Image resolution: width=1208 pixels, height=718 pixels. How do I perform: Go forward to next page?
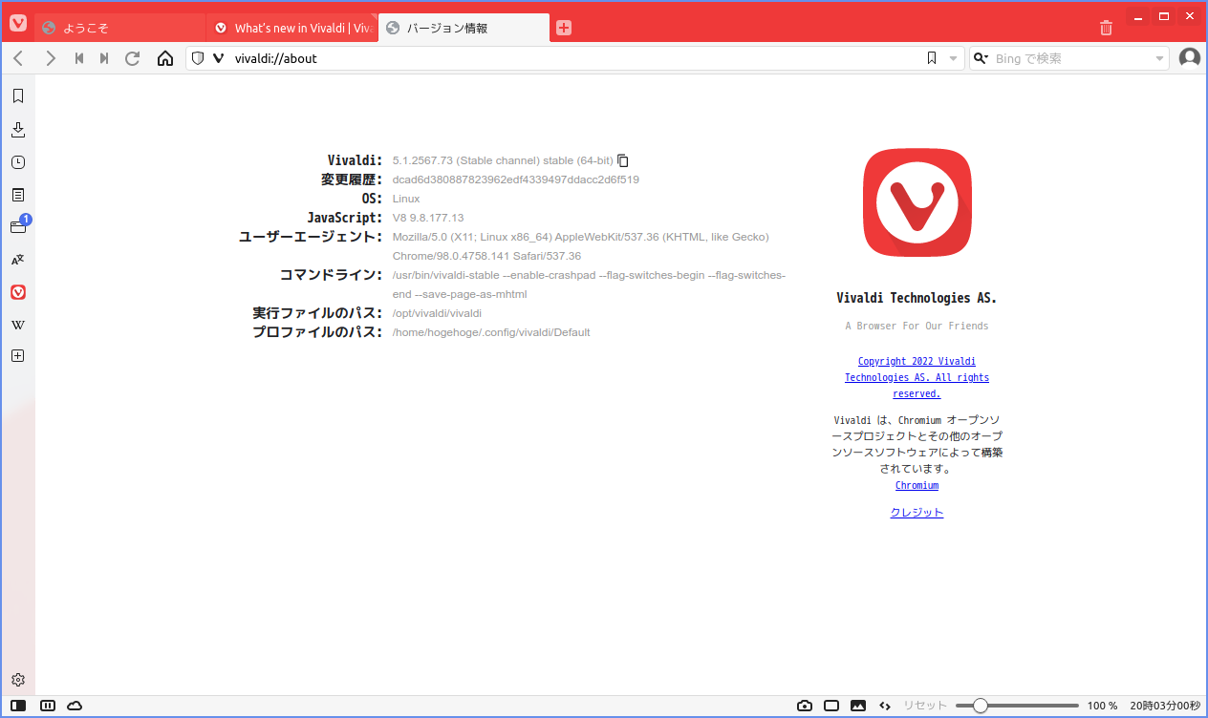[51, 58]
